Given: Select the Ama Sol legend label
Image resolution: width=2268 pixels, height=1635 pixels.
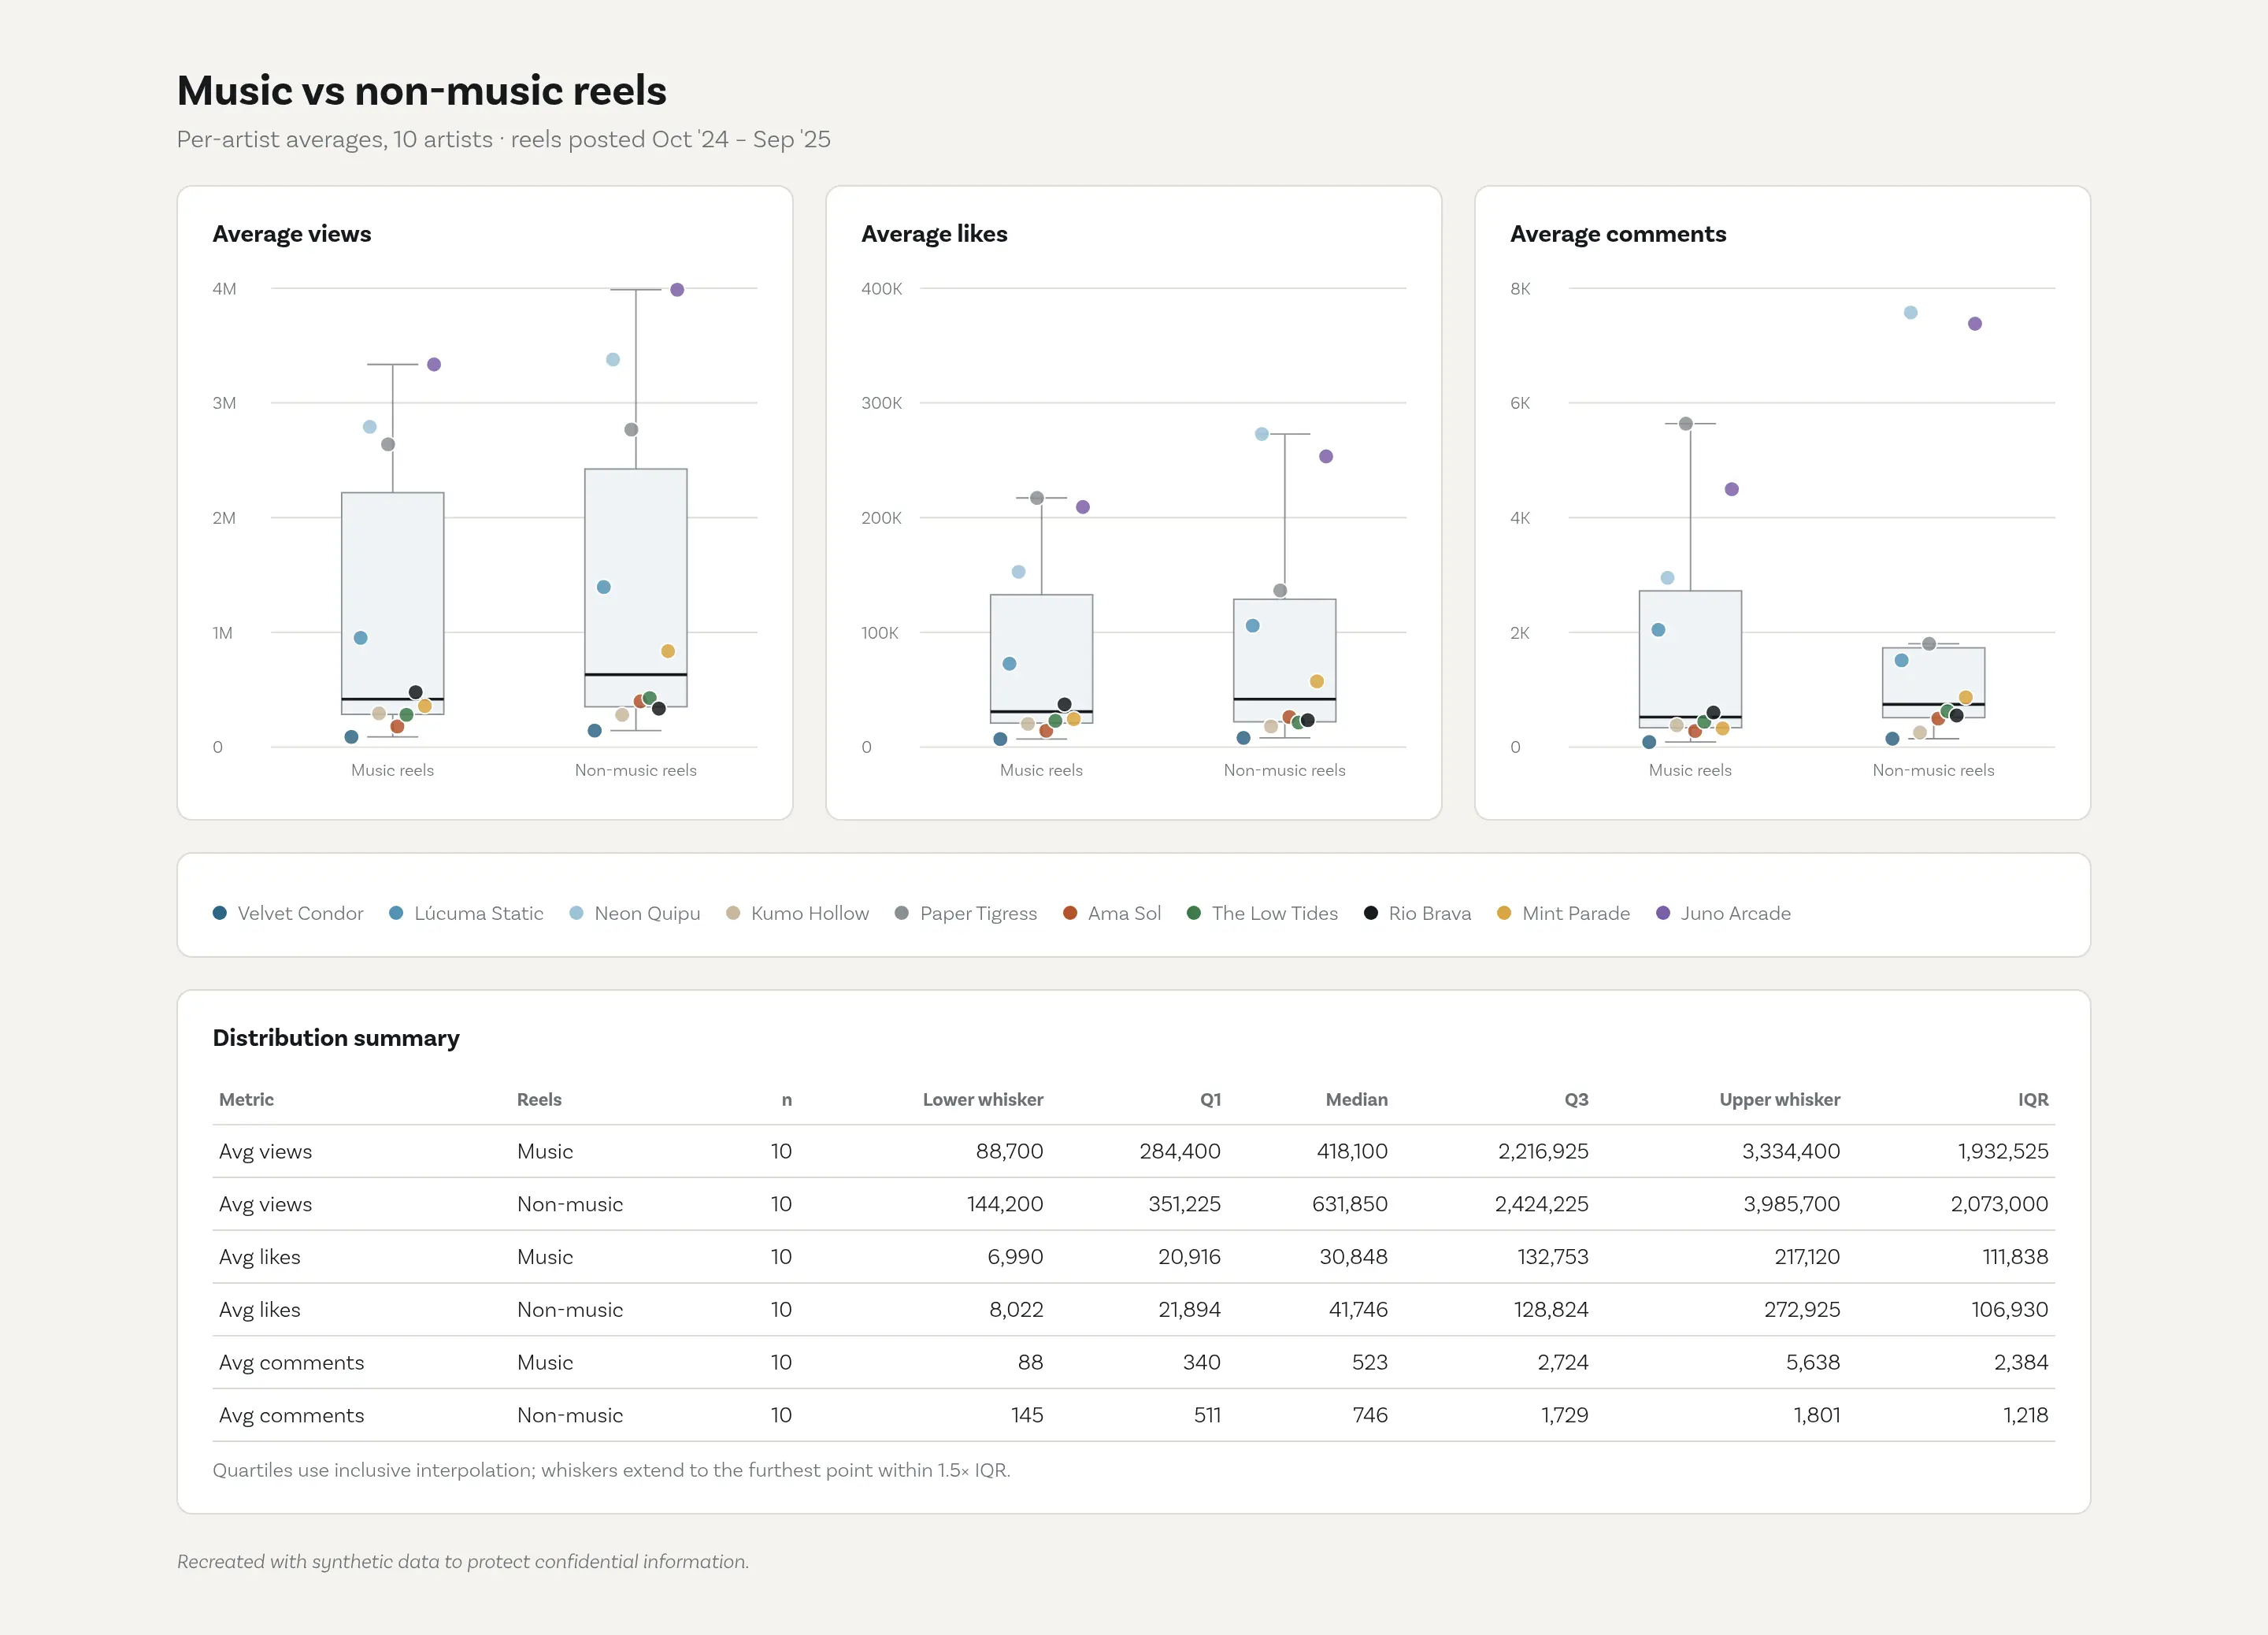Looking at the screenshot, I should tap(1124, 913).
